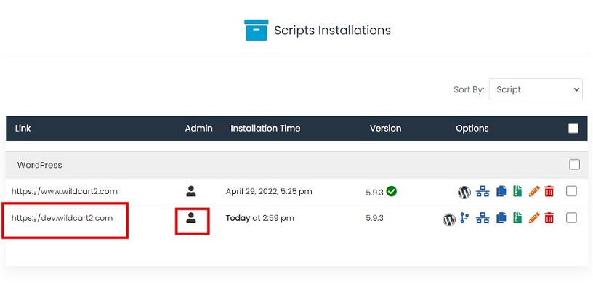Click staging network icon for www.wildcart2.com
Screen dimensions: 593x295
click(x=483, y=192)
